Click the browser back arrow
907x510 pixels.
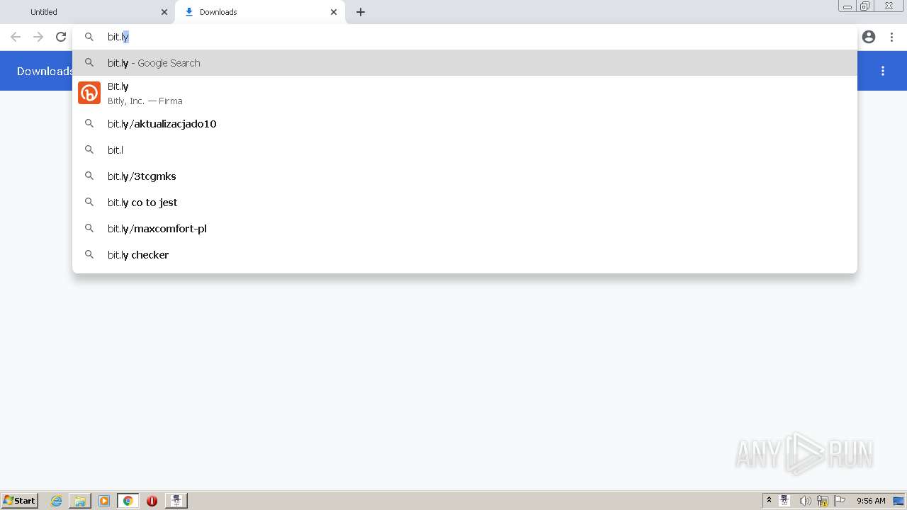point(16,37)
